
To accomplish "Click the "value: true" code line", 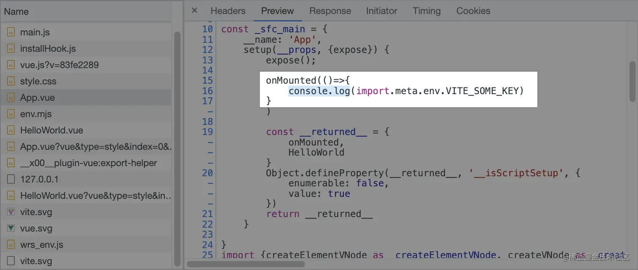I will [319, 194].
